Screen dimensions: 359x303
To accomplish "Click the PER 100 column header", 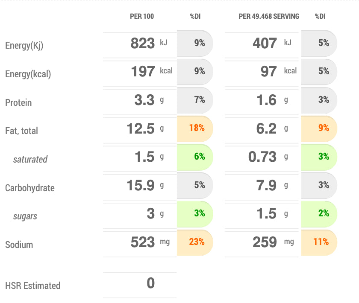I will click(142, 17).
